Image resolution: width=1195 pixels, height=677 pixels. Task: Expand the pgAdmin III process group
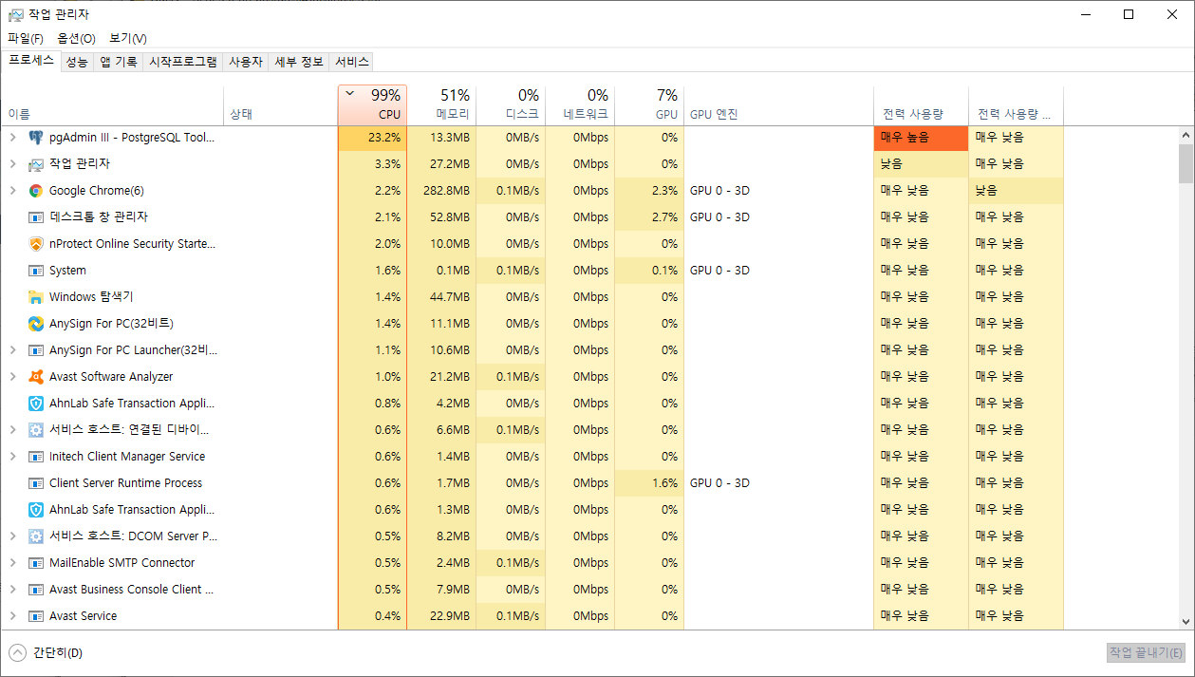tap(12, 138)
